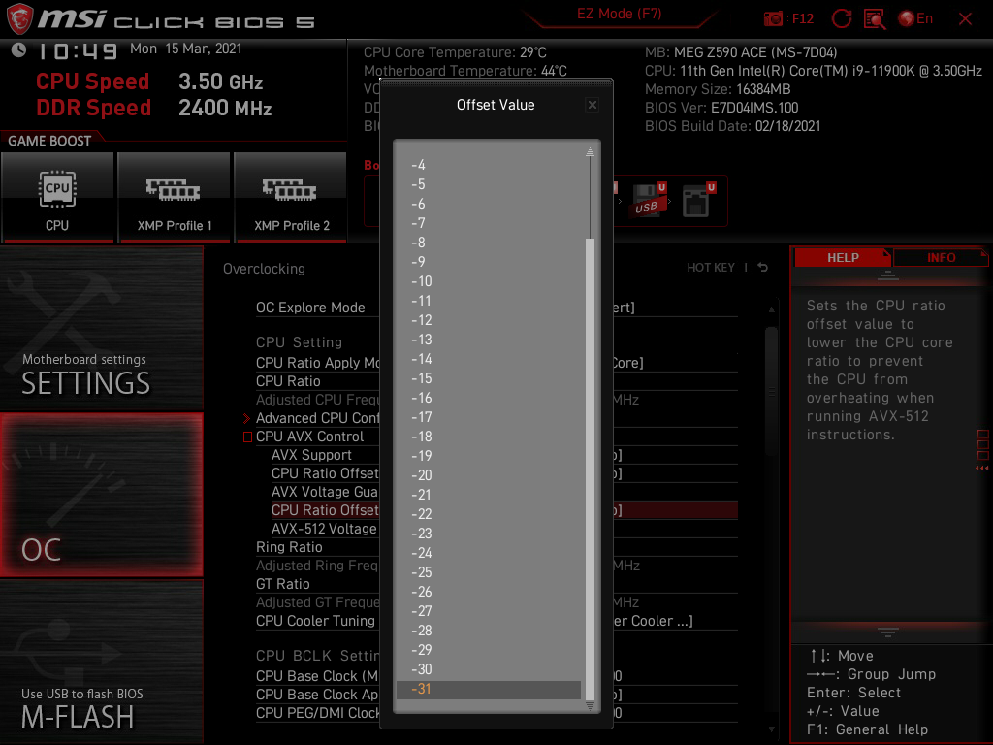Open the SETTINGS section
Screen dimensions: 993x745
101,329
